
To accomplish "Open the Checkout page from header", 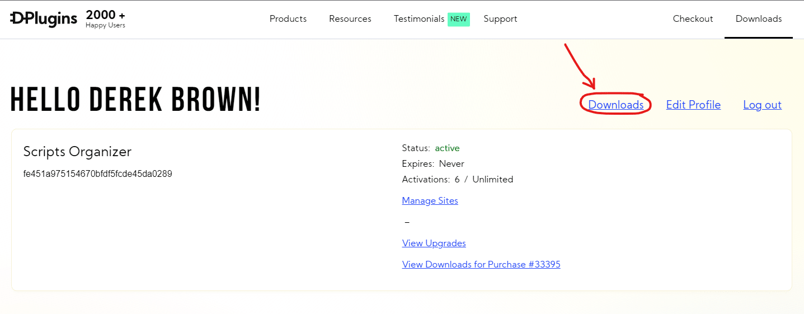I will click(693, 19).
